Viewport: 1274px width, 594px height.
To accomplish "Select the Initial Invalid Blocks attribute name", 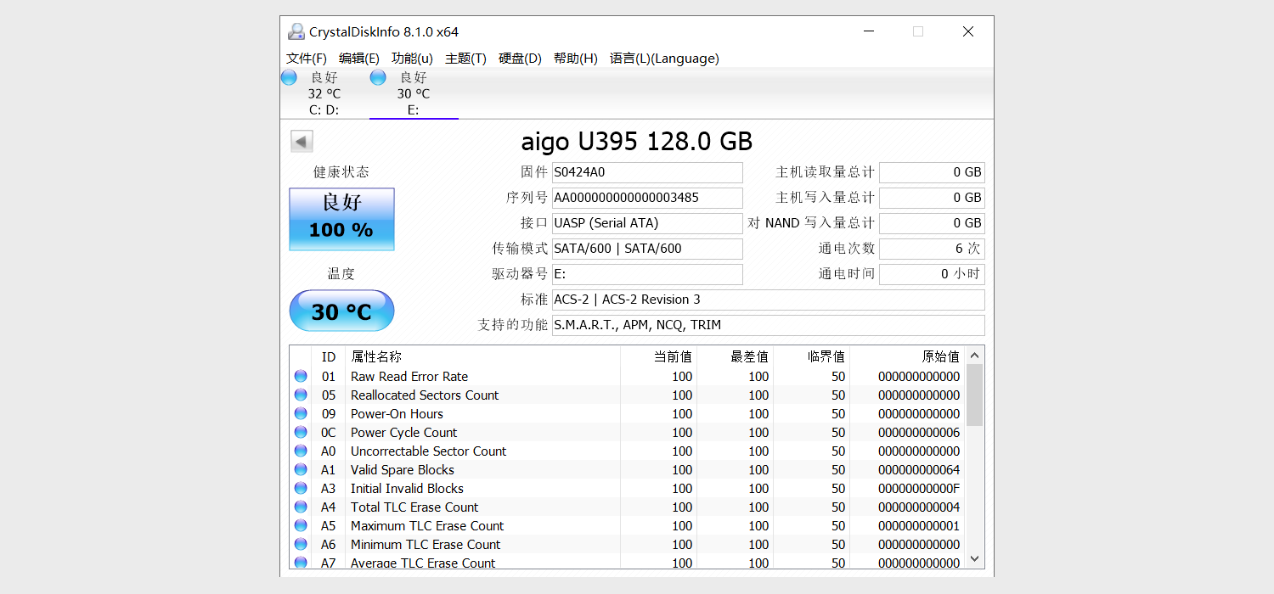I will click(x=407, y=489).
